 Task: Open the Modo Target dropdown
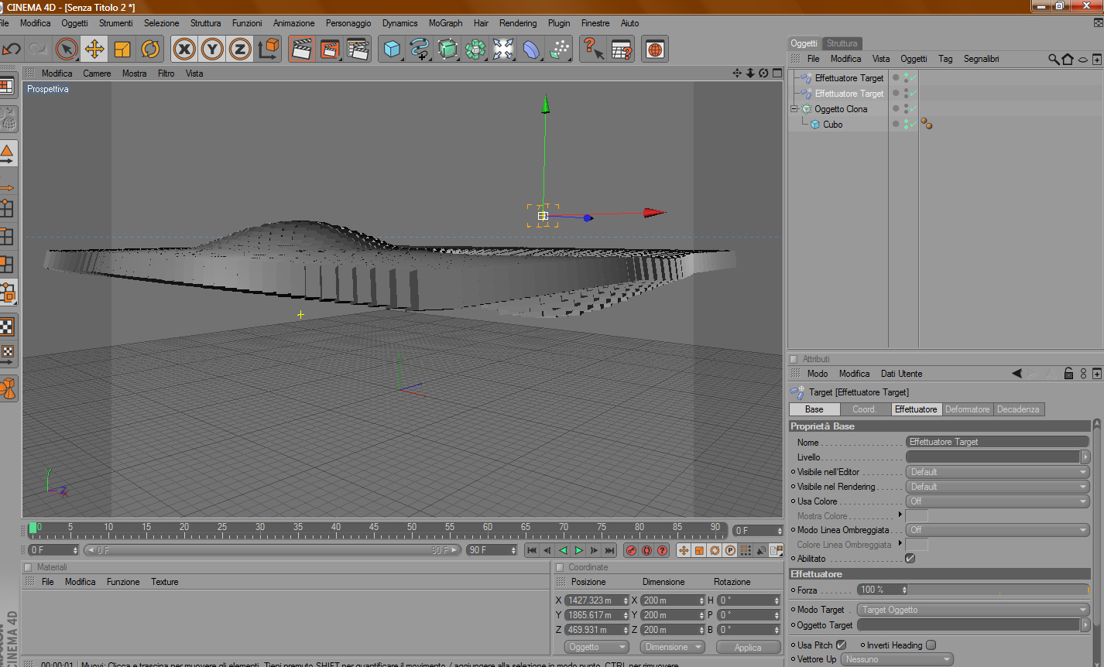click(x=973, y=610)
